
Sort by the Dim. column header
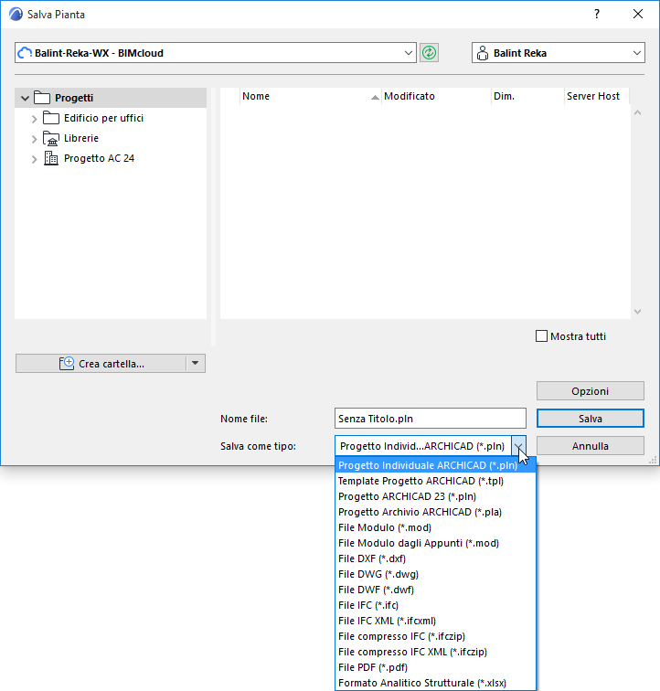coord(527,96)
